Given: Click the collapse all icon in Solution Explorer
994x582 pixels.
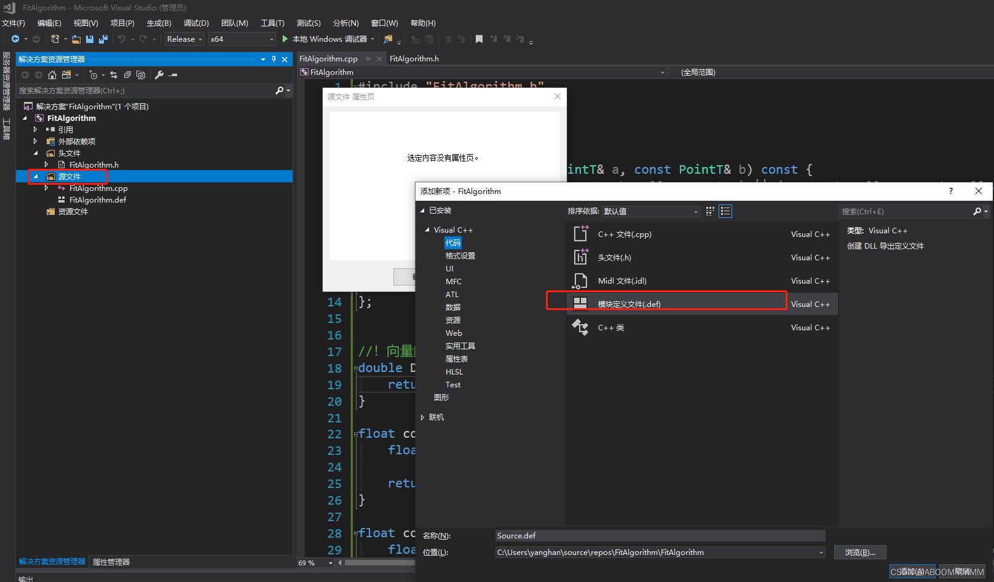Looking at the screenshot, I should 127,75.
